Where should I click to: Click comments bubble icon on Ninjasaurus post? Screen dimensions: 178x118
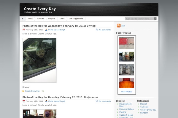(x=97, y=101)
